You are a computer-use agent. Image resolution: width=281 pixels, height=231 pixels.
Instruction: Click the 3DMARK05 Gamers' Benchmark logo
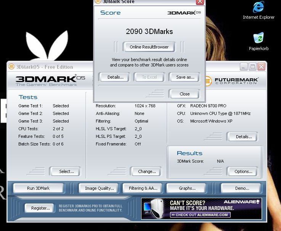[50, 81]
